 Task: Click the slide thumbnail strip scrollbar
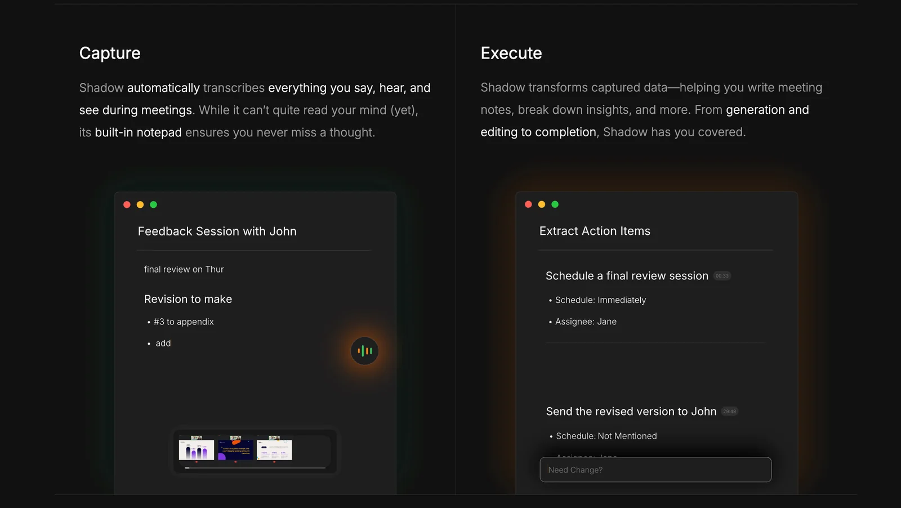pos(255,467)
